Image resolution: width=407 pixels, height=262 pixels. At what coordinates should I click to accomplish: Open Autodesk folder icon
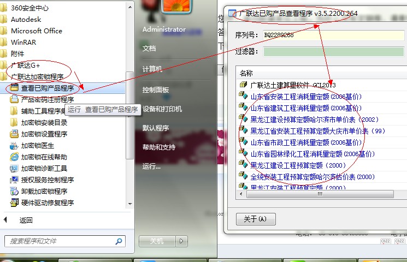pyautogui.click(x=4, y=19)
